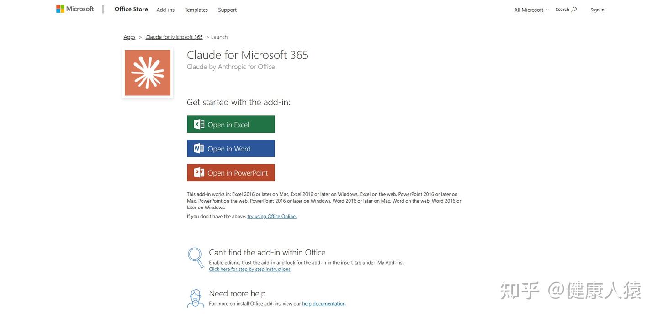Click the Search label in the header
The width and height of the screenshot is (658, 317).
click(x=562, y=10)
